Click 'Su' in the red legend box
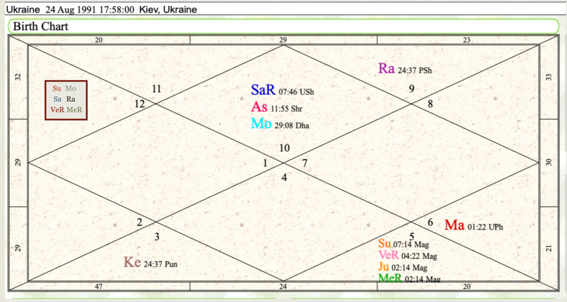Viewport: 567px width, 302px height. [x=57, y=88]
